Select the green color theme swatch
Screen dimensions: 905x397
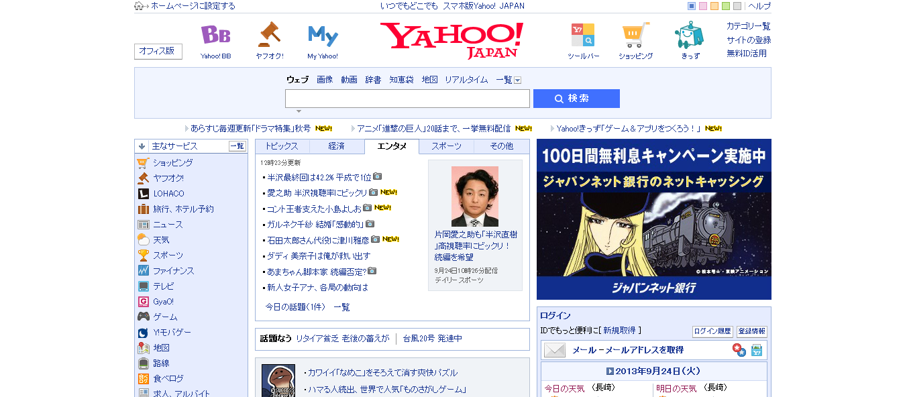click(726, 6)
